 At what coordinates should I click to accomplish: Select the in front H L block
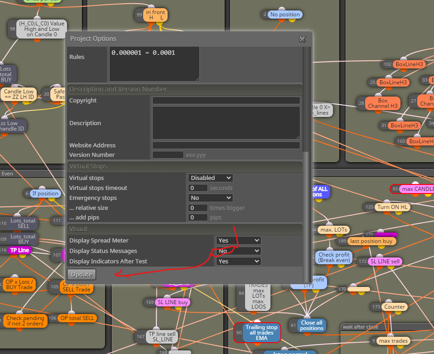click(x=155, y=15)
